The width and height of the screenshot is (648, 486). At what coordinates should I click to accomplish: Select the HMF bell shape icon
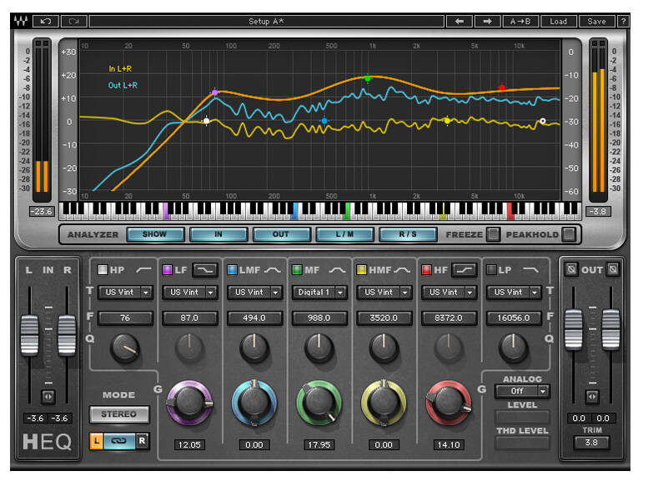click(402, 270)
